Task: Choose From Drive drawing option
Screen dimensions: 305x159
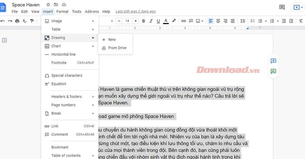Action: (x=115, y=48)
